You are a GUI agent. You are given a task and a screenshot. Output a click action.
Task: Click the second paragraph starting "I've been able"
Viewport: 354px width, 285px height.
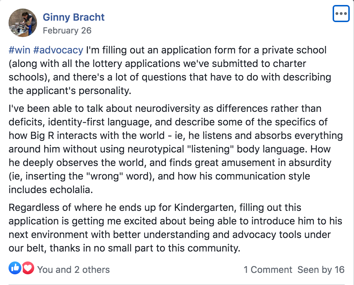pos(176,149)
